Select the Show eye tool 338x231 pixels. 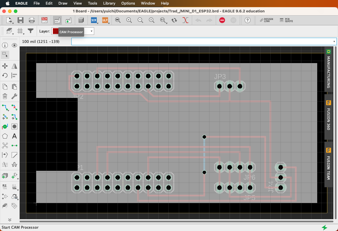coord(14,45)
